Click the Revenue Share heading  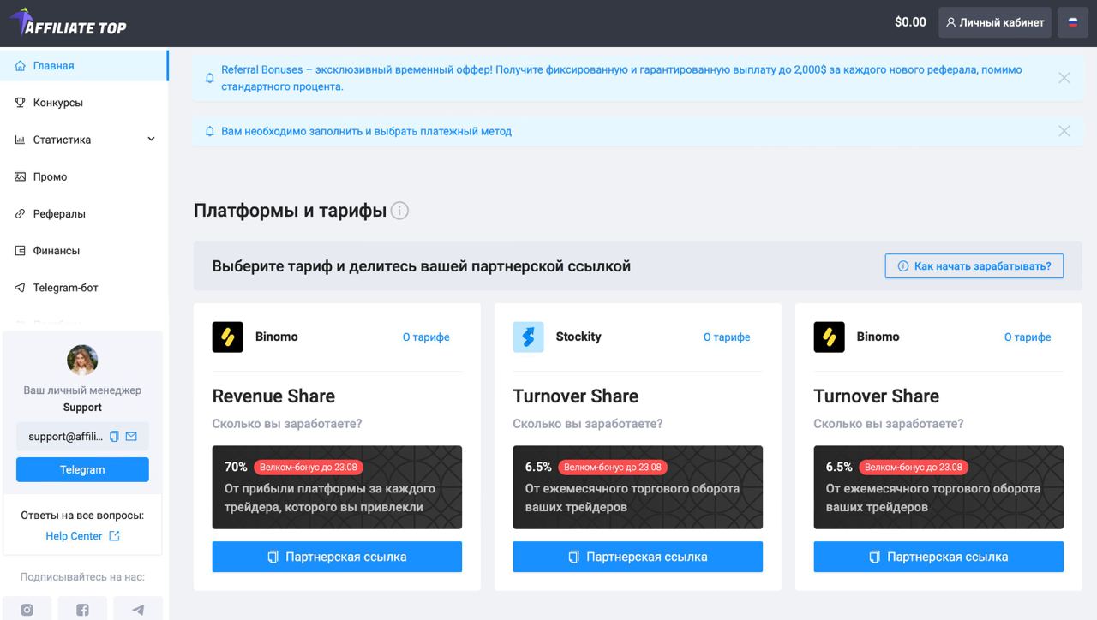point(273,396)
